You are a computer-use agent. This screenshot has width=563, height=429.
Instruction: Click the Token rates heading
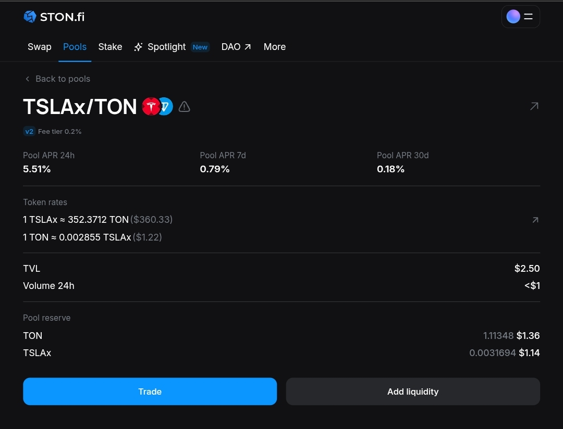point(45,203)
